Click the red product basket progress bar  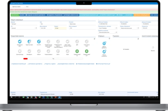[x=25, y=59]
